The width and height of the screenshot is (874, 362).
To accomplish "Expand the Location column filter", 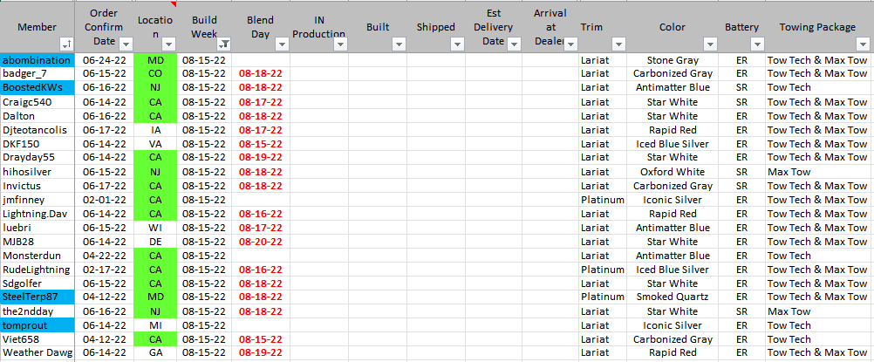I will tap(168, 44).
